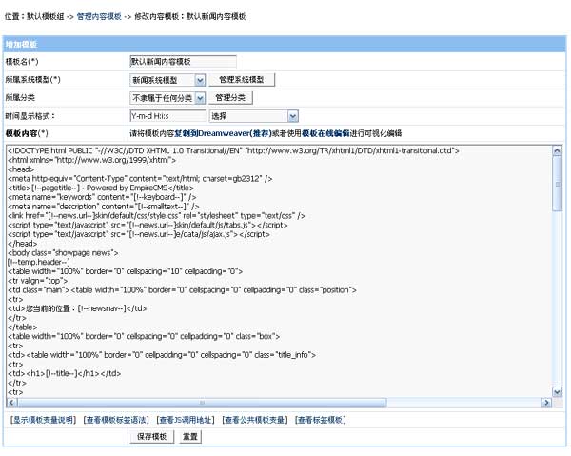Click the horizontal scrollbar's left arrow
The width and height of the screenshot is (571, 456).
click(x=10, y=403)
